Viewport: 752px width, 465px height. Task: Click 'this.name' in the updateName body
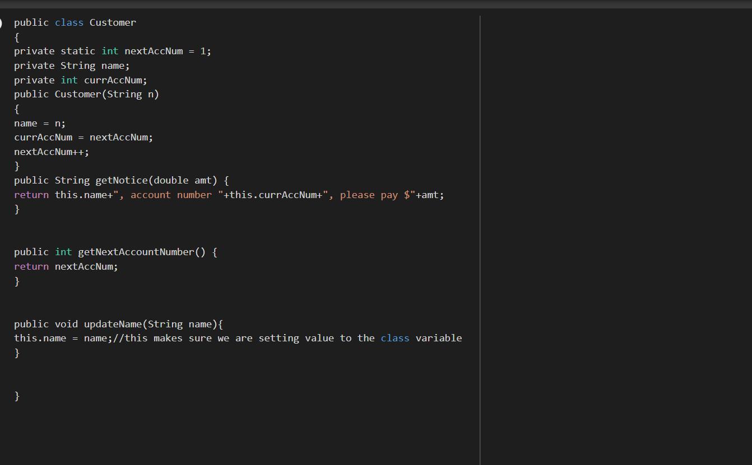[x=40, y=338]
